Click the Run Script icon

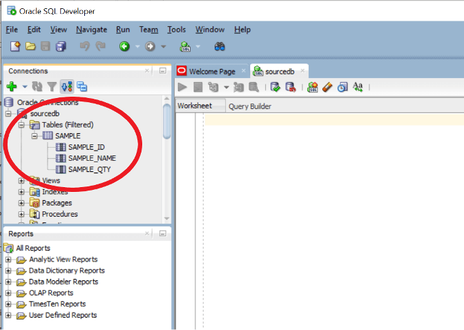[198, 87]
